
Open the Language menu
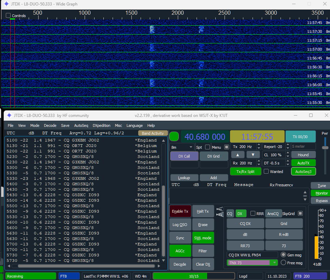134,125
